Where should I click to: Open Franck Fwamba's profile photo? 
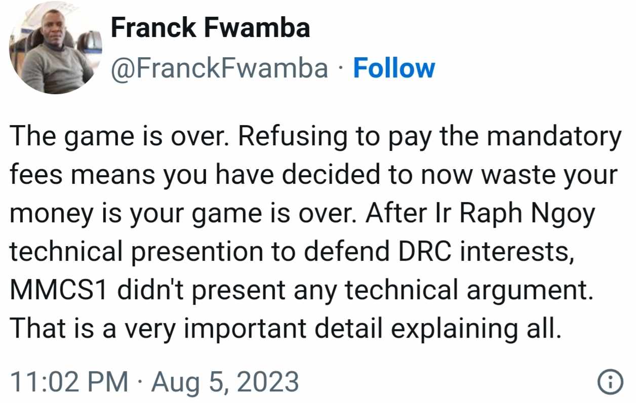55,48
